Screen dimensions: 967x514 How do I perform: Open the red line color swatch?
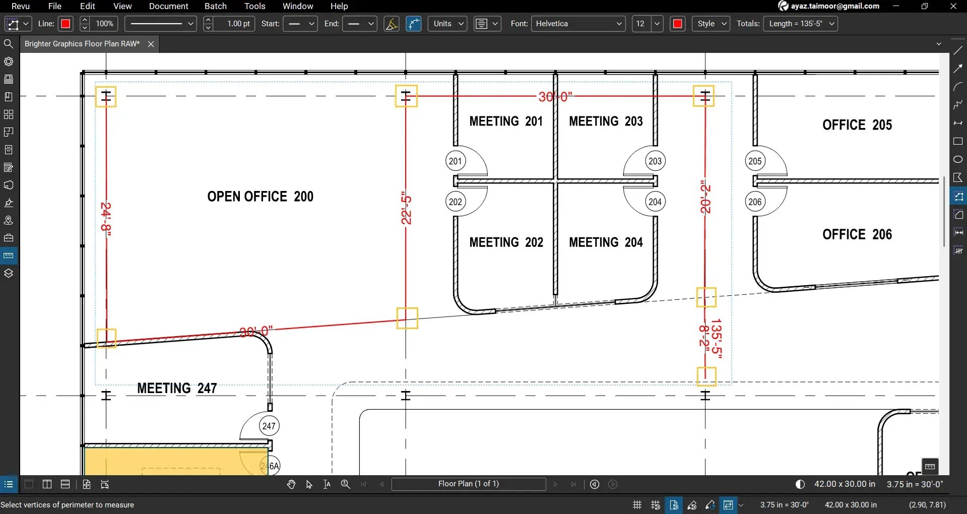tap(66, 24)
